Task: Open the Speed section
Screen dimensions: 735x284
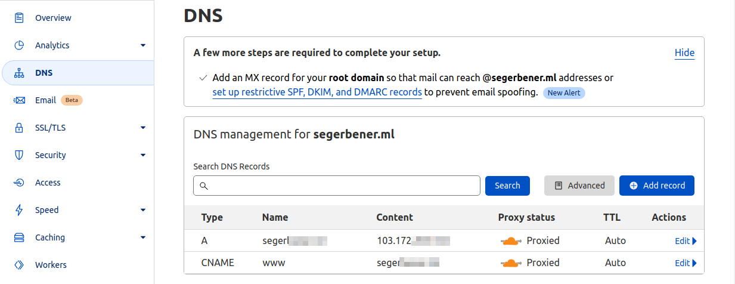Action: 47,210
